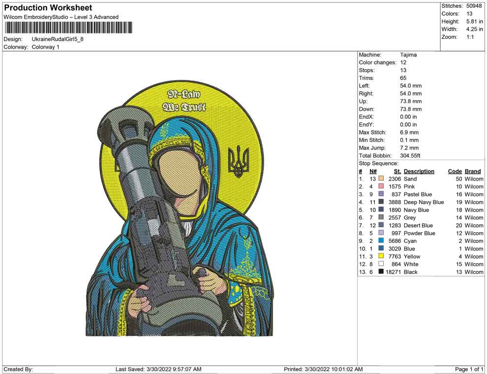487x374 pixels.
Task: Click the Pastel Blue color swatch
Action: tap(381, 194)
